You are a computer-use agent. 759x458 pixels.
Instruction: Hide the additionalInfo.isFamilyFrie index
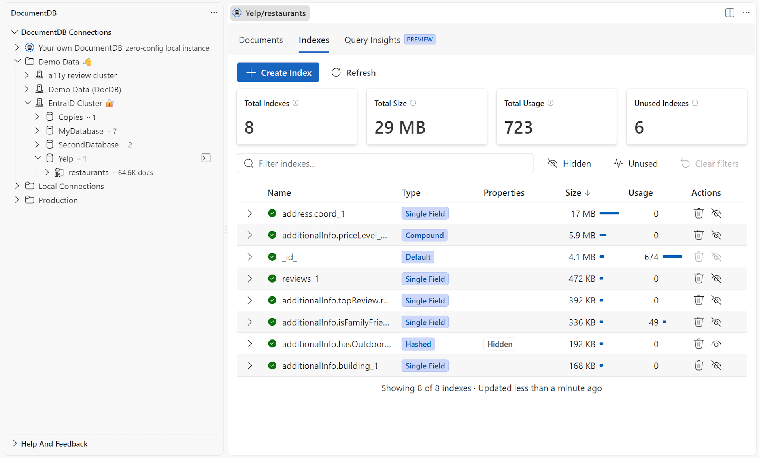coord(716,322)
